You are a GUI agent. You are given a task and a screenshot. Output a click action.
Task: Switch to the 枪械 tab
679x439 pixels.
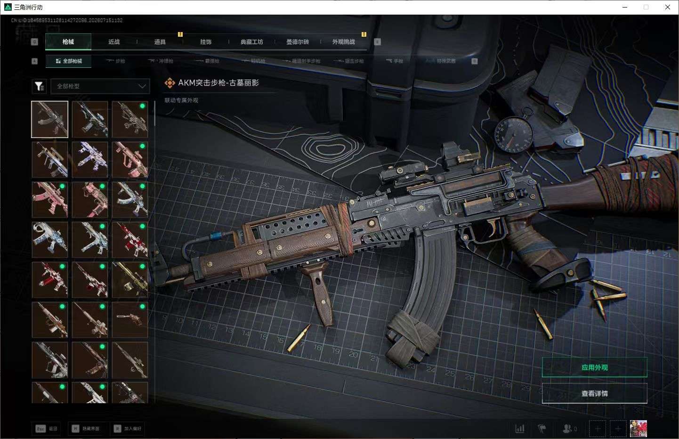pyautogui.click(x=68, y=42)
